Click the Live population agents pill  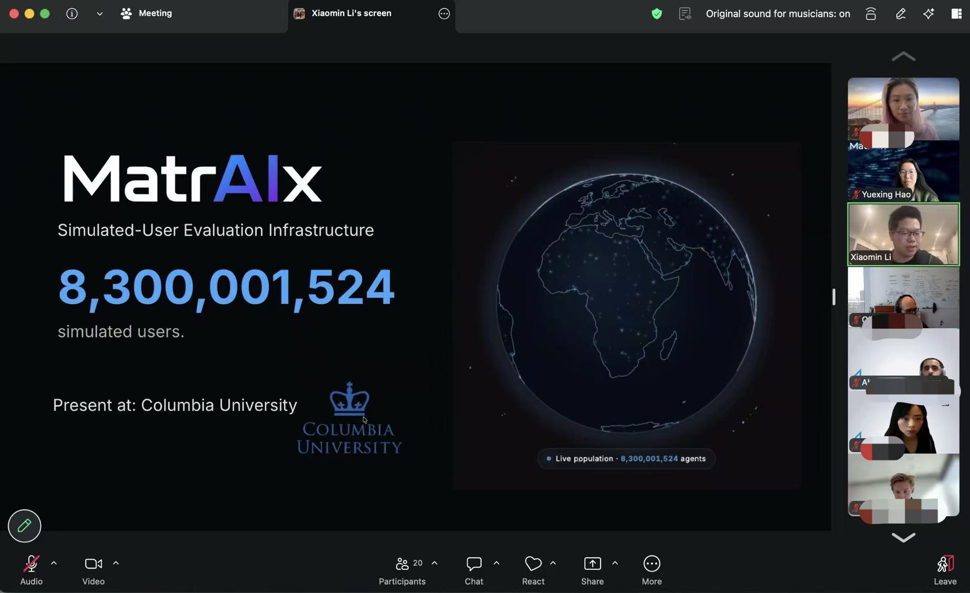click(626, 459)
